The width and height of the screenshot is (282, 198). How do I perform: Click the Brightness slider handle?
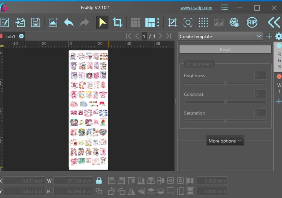tap(225, 83)
